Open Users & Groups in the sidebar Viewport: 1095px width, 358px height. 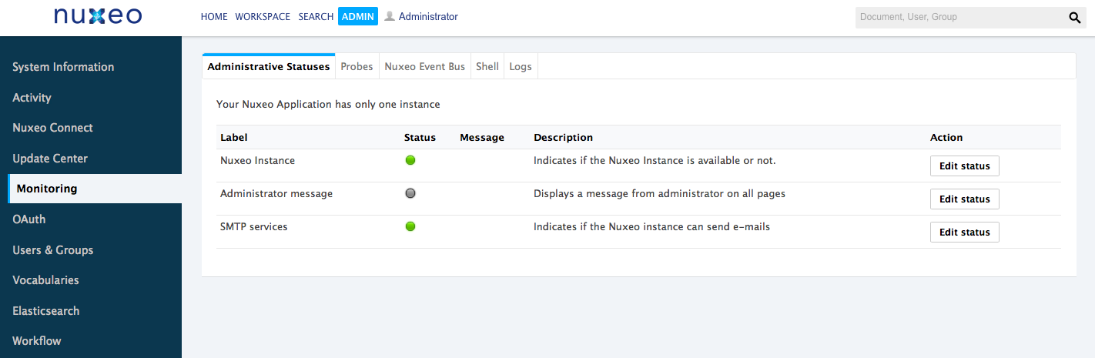click(52, 250)
